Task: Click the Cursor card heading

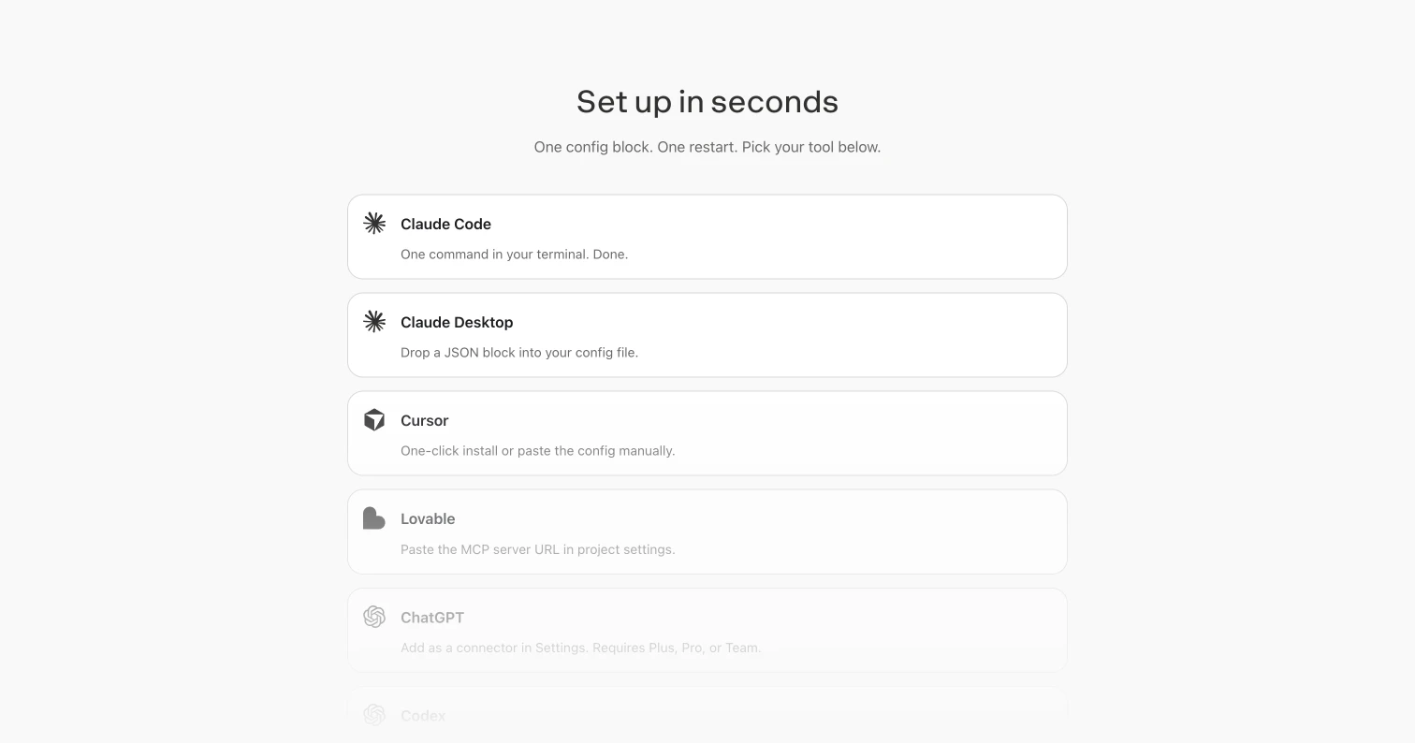Action: pos(424,420)
